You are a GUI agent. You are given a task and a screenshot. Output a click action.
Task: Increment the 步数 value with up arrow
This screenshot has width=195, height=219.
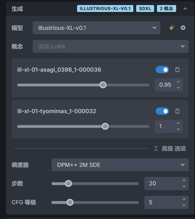184,181
